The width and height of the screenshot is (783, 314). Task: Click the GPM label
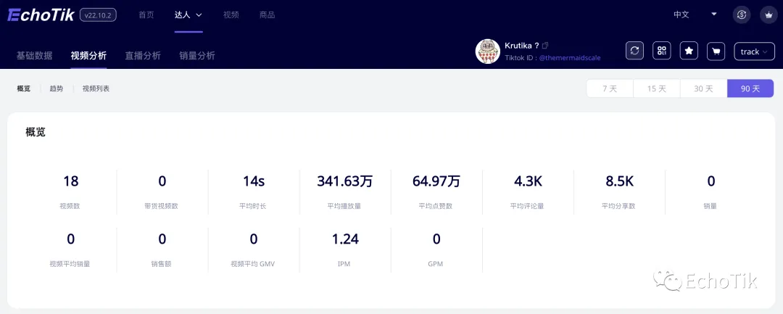[x=436, y=263]
